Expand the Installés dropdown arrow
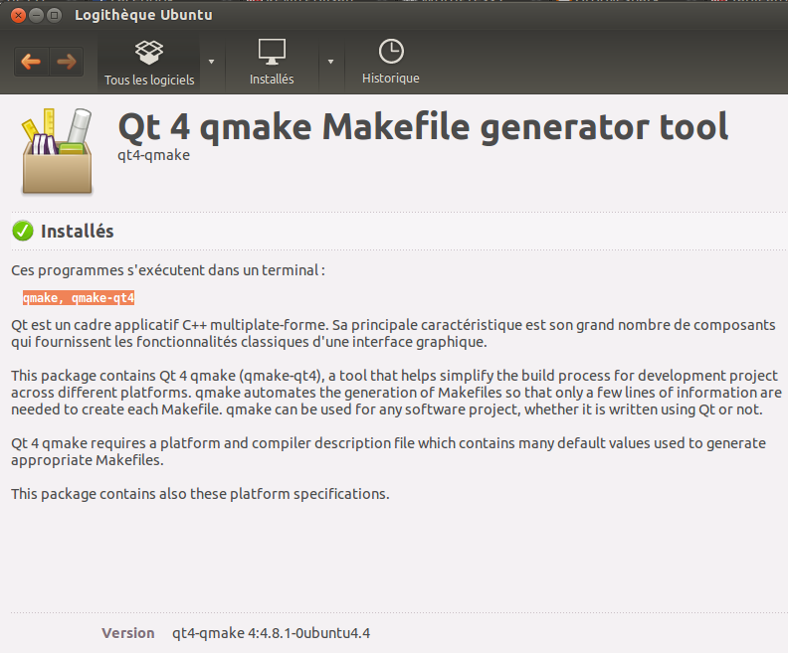Screen dimensions: 788x653 click(330, 62)
